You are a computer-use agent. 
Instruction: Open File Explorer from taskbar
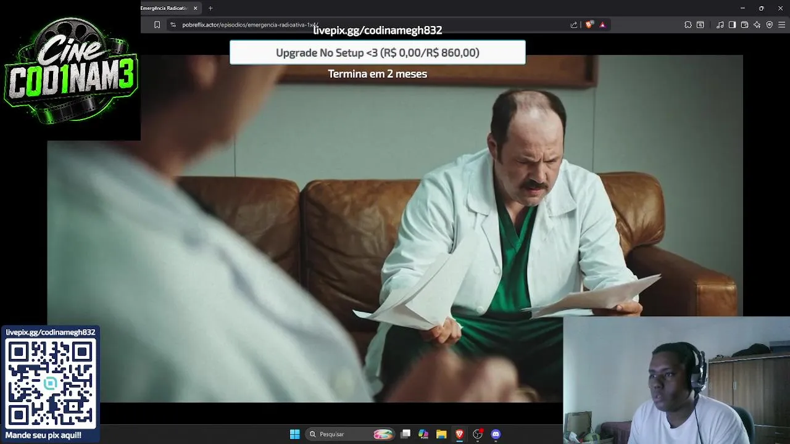(x=441, y=434)
